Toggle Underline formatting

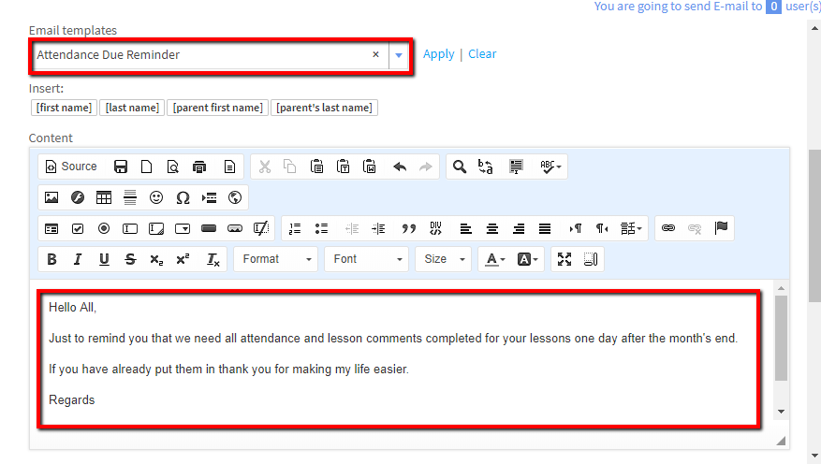point(104,259)
